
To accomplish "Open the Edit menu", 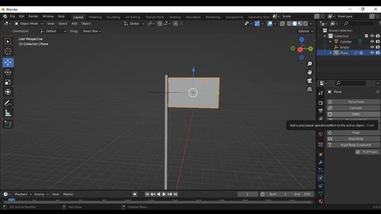I will coord(21,16).
